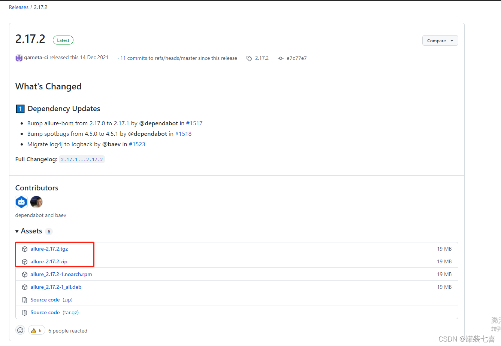Click the package icon beside allure-2.17.2.zip
The height and width of the screenshot is (346, 501).
25,262
